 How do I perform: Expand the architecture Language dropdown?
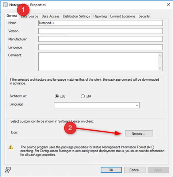(137, 105)
